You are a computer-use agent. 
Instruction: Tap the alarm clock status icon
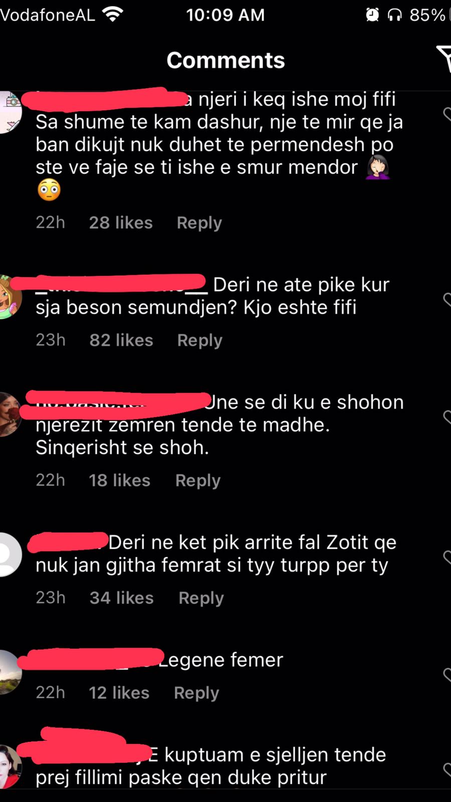372,15
